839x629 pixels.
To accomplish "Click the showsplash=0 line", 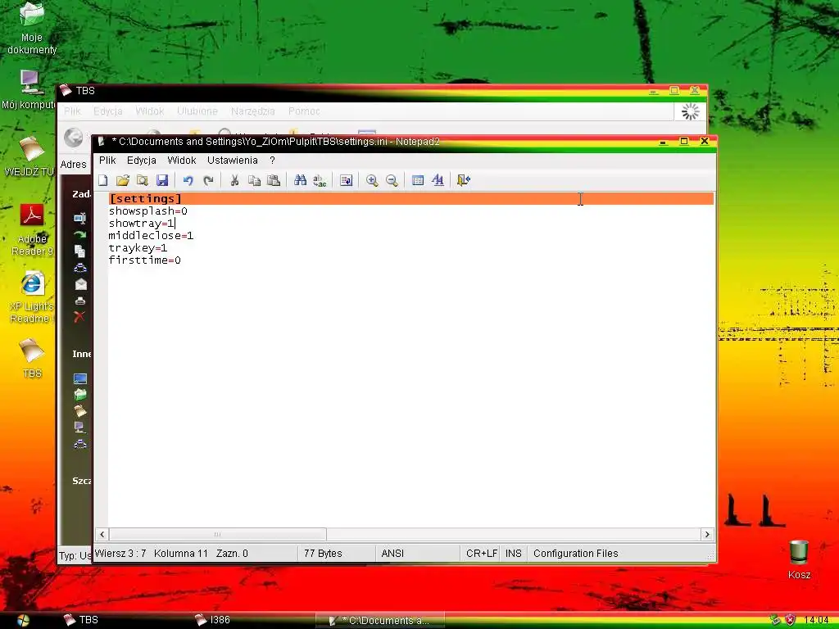I will click(147, 210).
